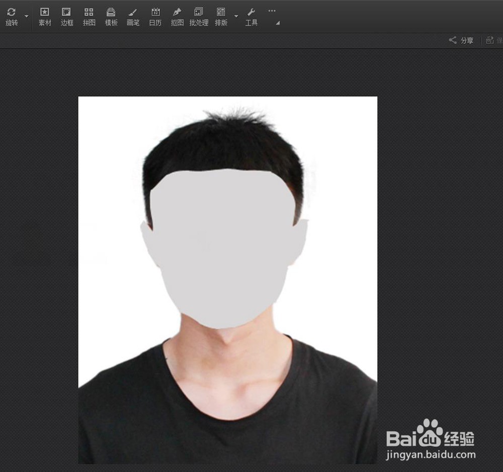Open the 排版 layout tool
503x472 pixels.
pyautogui.click(x=221, y=17)
